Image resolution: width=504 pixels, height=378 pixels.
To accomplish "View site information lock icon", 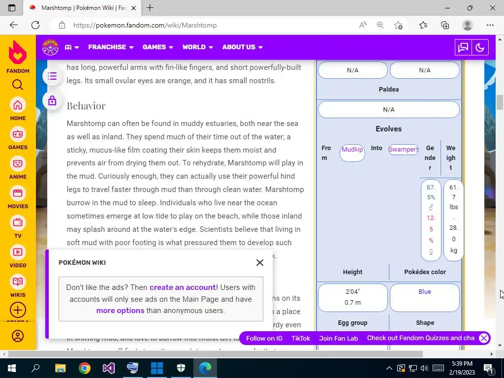I will point(62,25).
